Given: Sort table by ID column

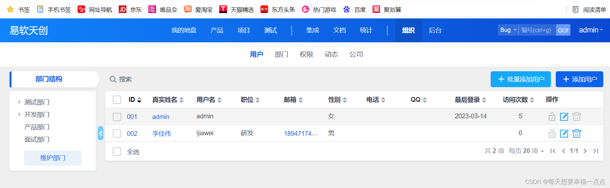Looking at the screenshot, I should 135,100.
